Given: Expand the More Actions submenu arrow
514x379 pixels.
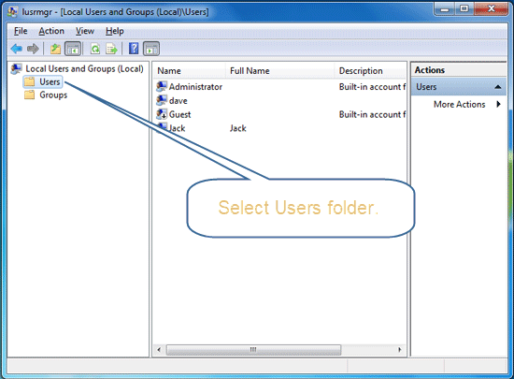Looking at the screenshot, I should coord(499,104).
